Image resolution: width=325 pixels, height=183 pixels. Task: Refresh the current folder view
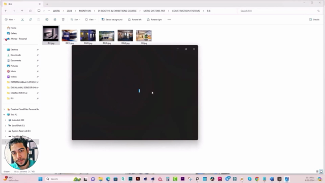click(30, 11)
